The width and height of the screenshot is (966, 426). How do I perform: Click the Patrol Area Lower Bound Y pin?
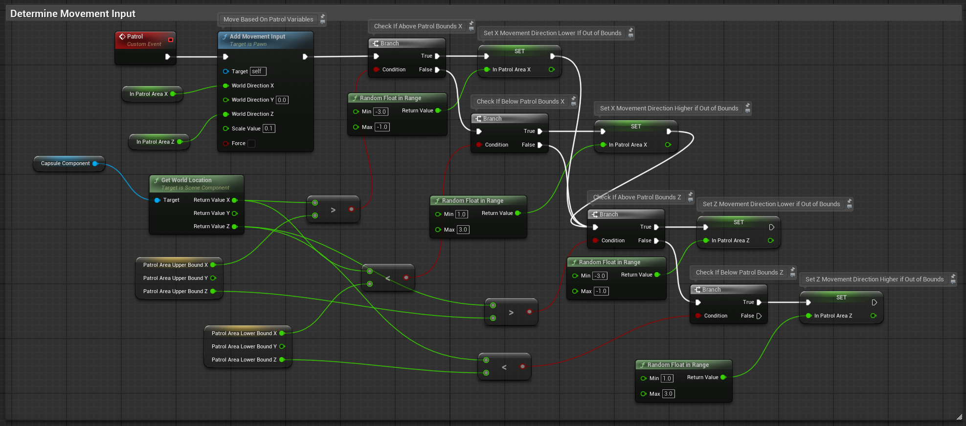tap(282, 346)
